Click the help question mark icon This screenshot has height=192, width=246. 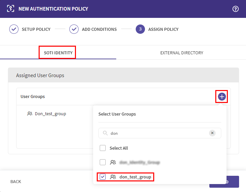click(x=235, y=9)
